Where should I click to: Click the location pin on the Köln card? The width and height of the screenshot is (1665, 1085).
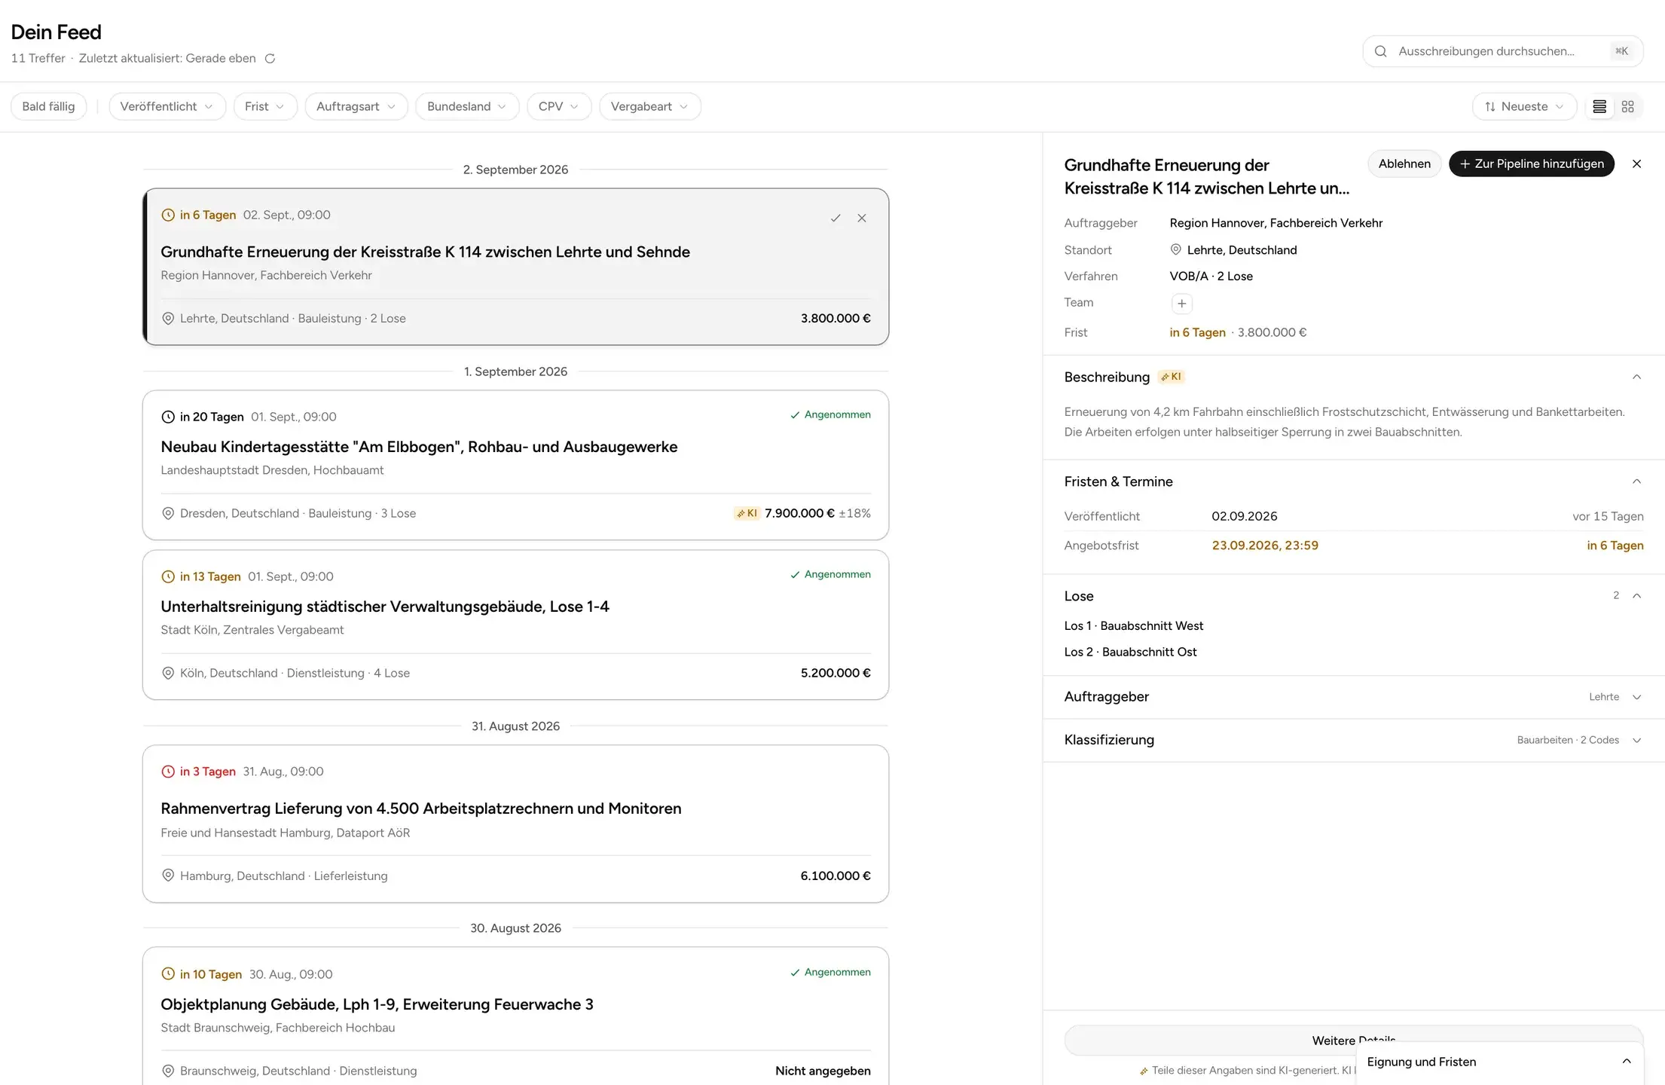click(168, 674)
